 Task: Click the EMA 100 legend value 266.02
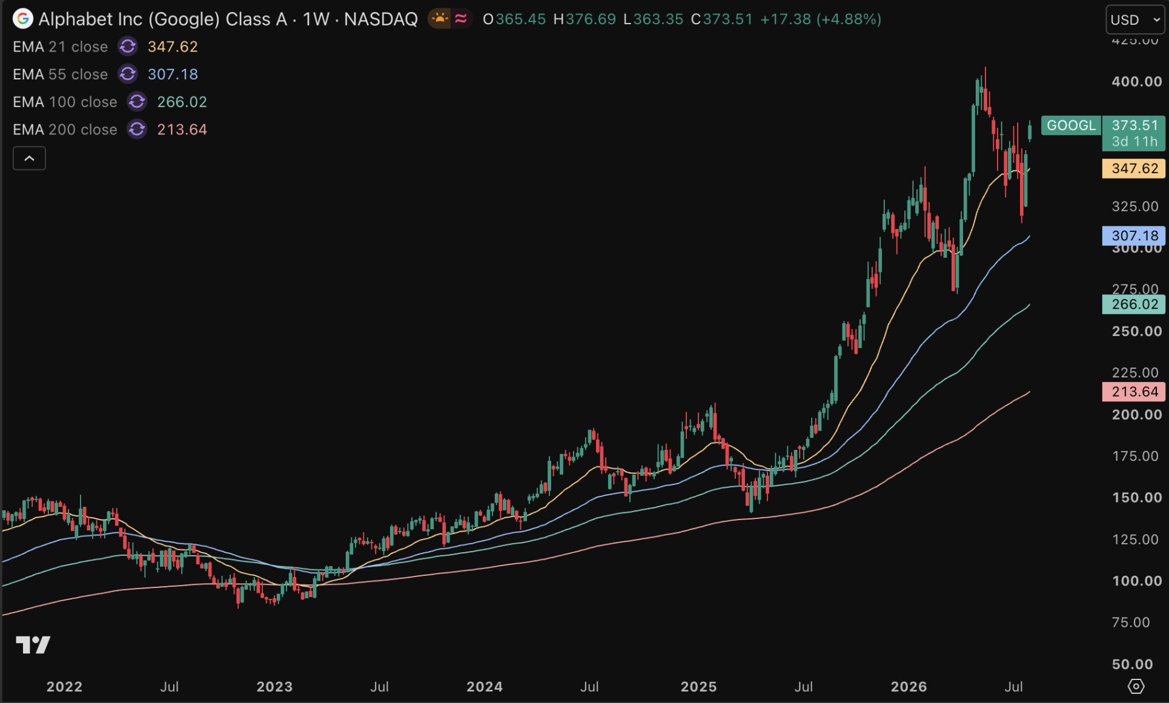point(182,102)
